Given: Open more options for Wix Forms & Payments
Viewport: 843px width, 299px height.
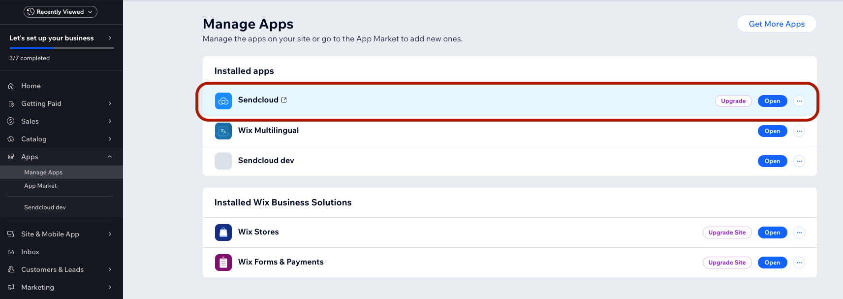Looking at the screenshot, I should point(799,263).
